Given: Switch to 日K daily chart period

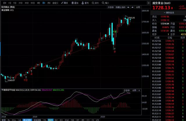Looking at the screenshot, I should pos(4,3).
